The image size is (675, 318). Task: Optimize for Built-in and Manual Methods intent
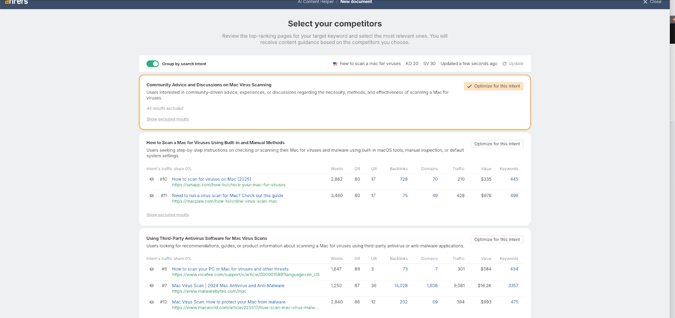(497, 144)
